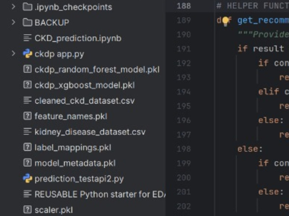Select feature_names.pkl file
This screenshot has width=289, height=216.
point(71,116)
